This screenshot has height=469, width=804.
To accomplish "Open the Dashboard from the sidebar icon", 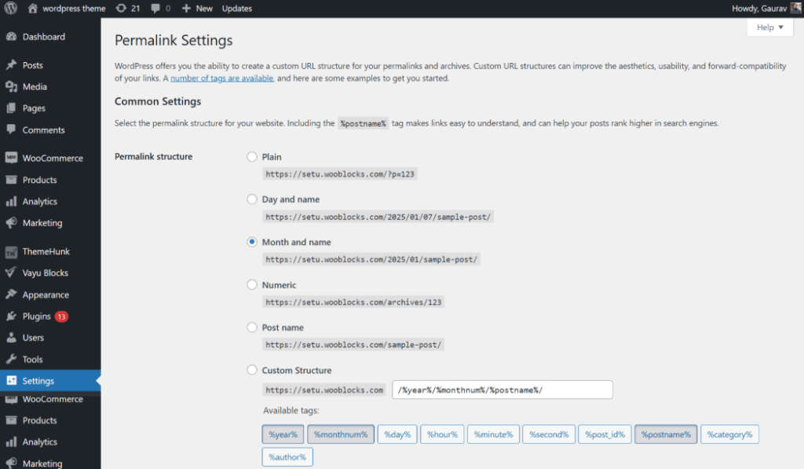I will point(11,36).
